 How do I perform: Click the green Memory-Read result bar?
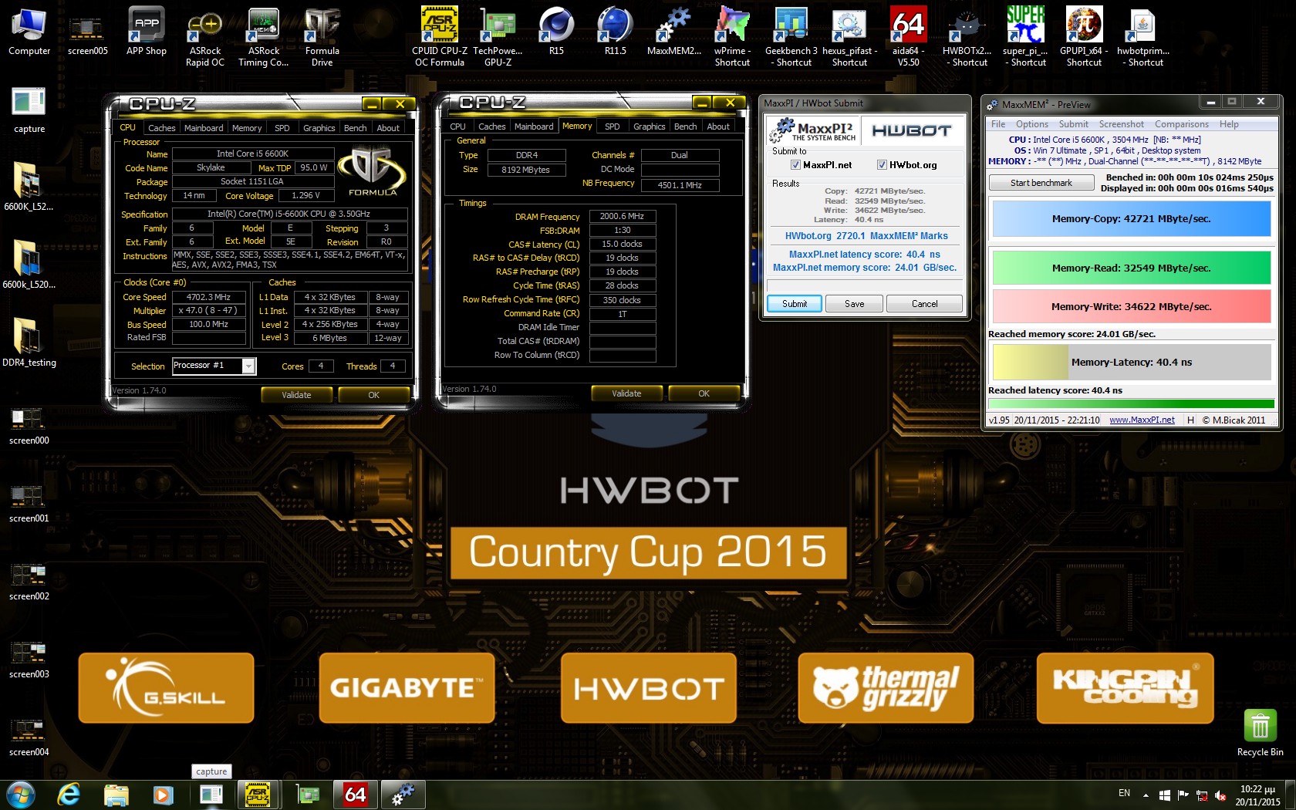pyautogui.click(x=1132, y=268)
